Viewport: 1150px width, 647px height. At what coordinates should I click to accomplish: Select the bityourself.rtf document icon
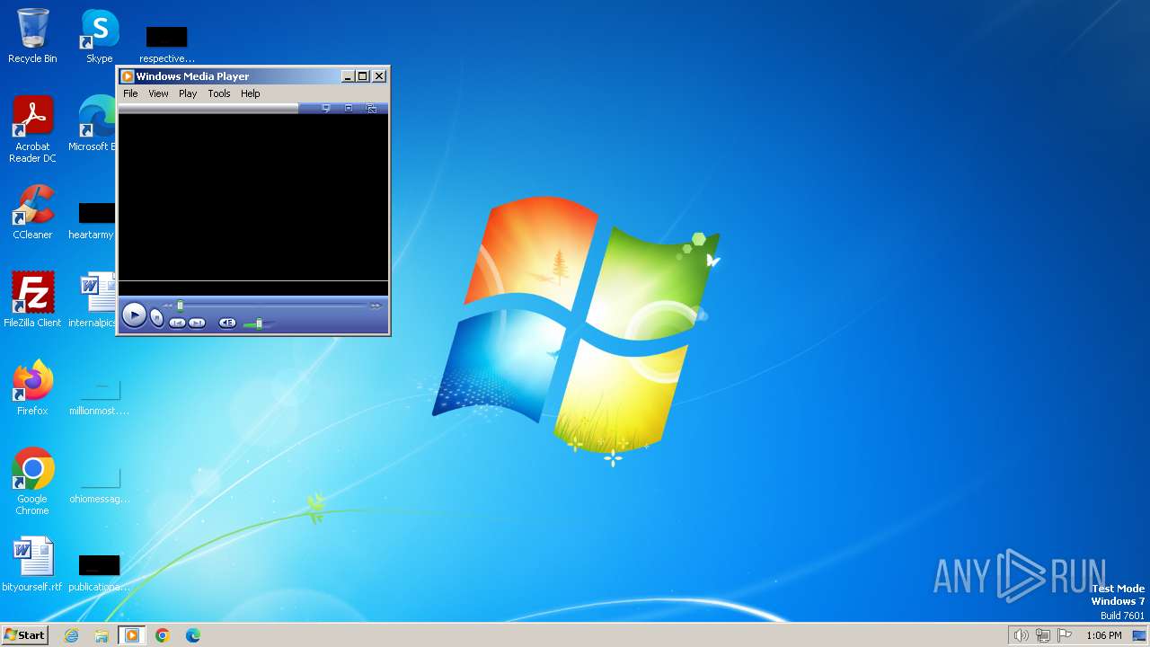pyautogui.click(x=32, y=564)
